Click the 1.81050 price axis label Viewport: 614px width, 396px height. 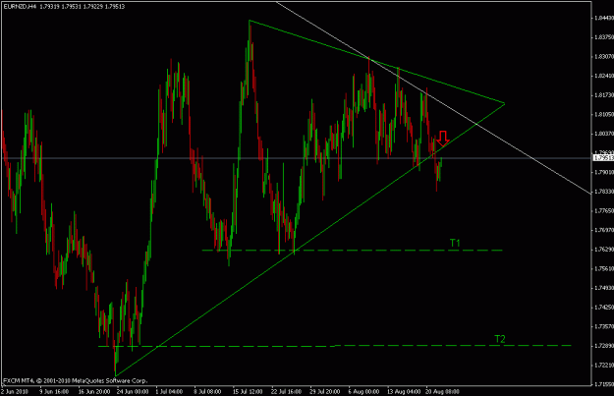(603, 114)
